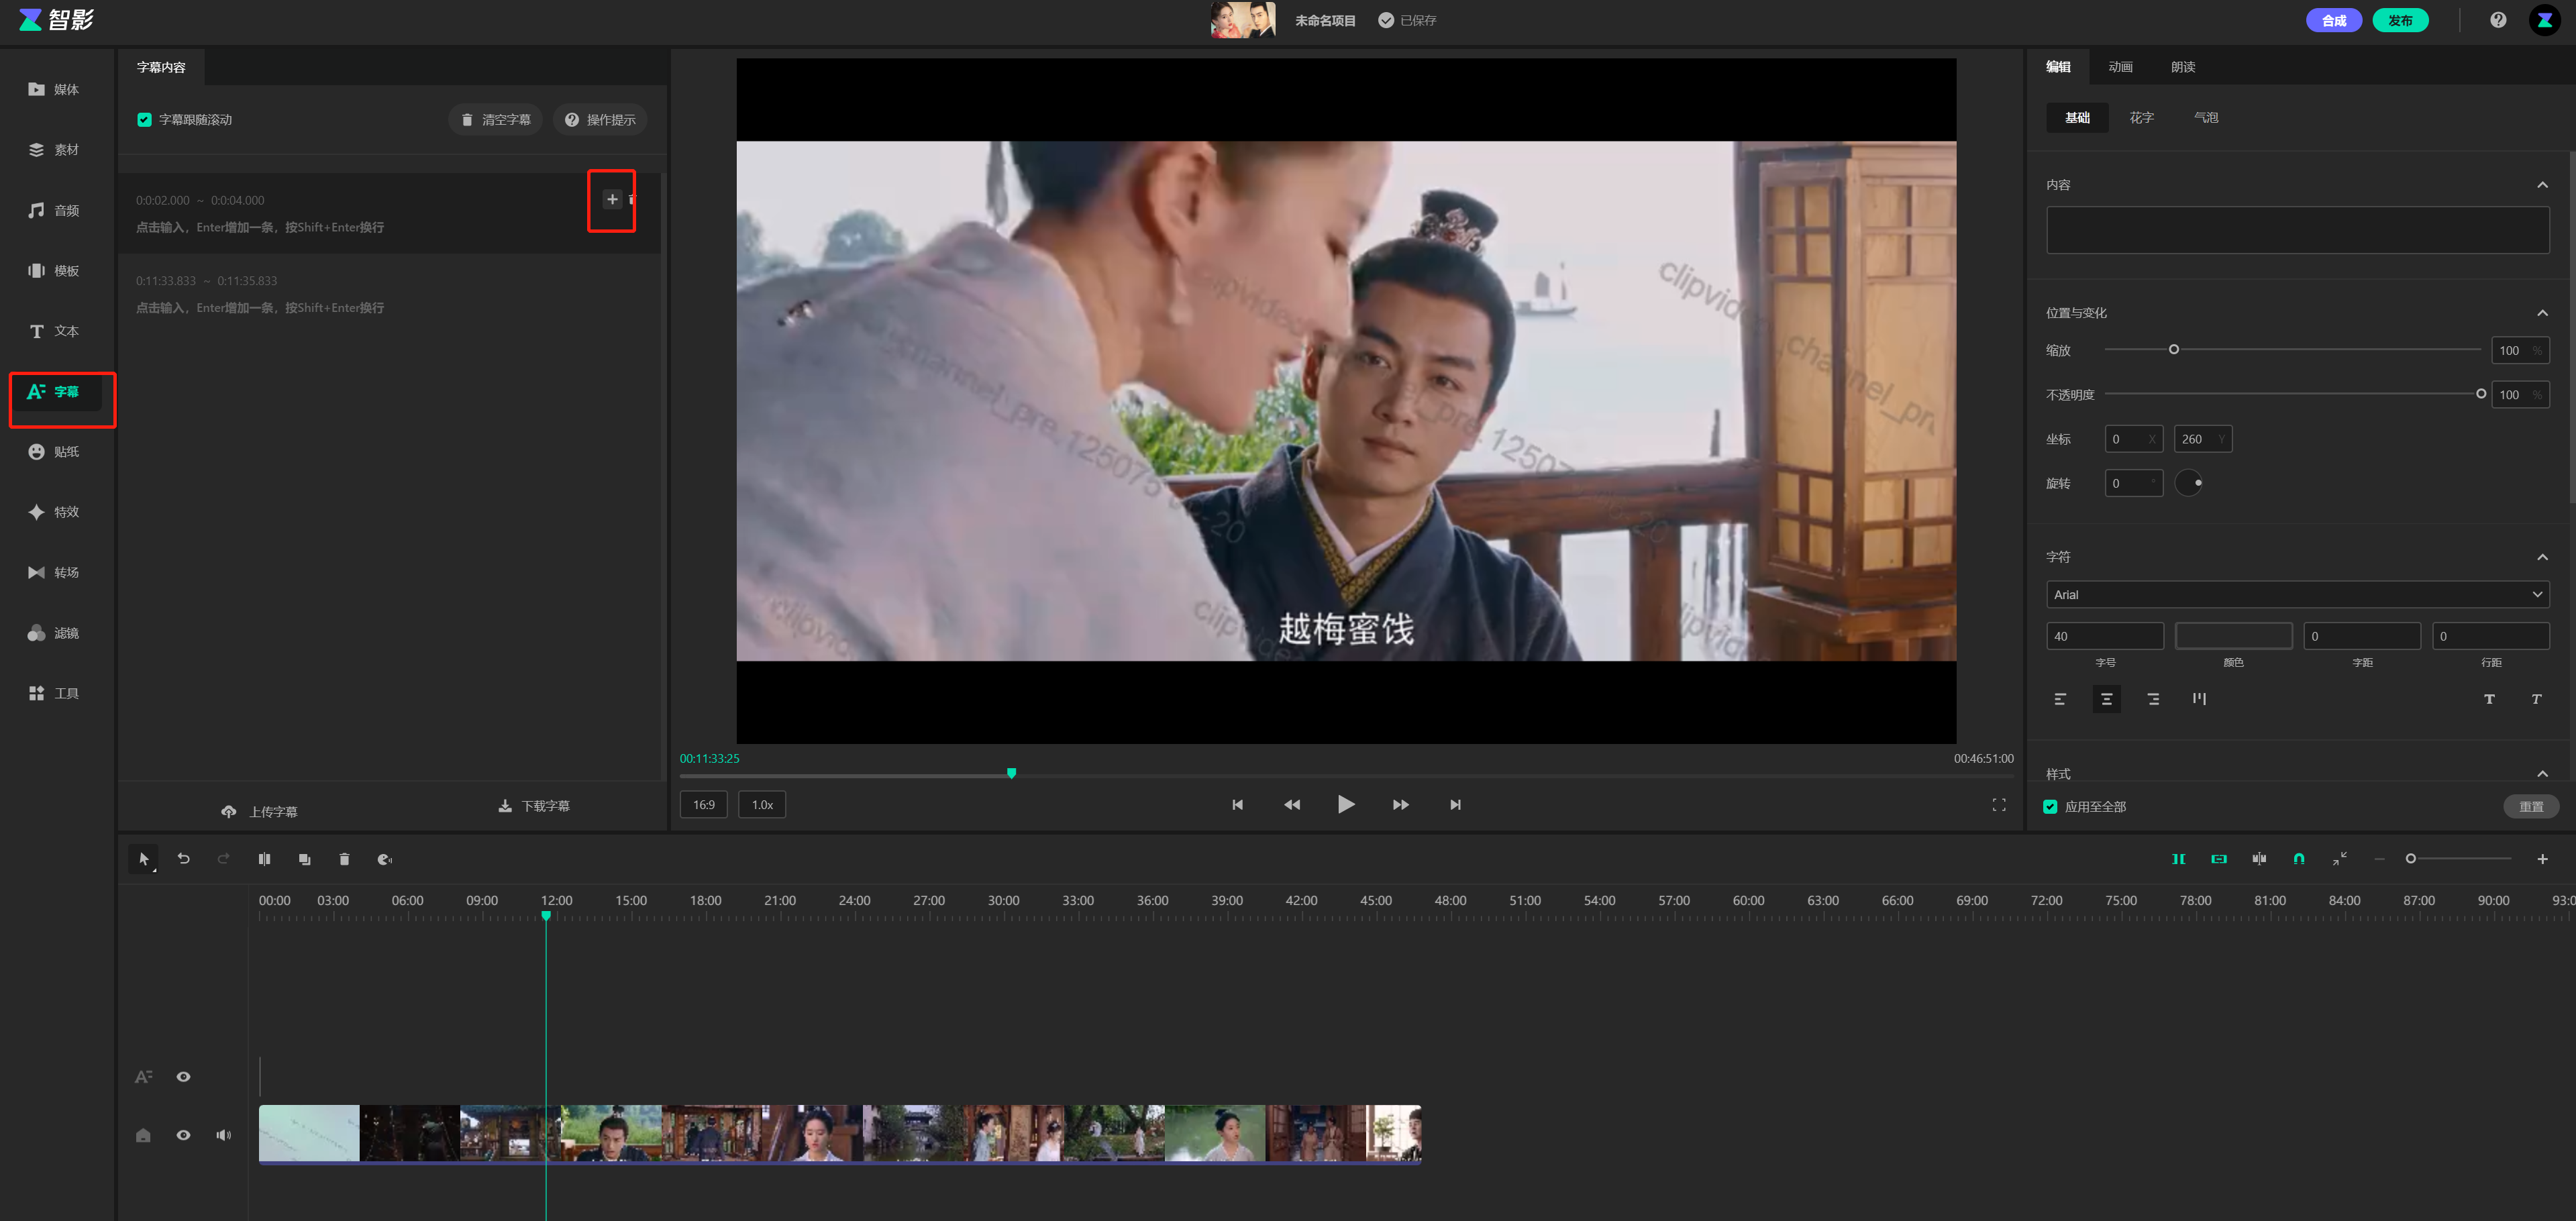Viewport: 2576px width, 1221px height.
Task: Open the 媒体 media panel
Action: (x=54, y=89)
